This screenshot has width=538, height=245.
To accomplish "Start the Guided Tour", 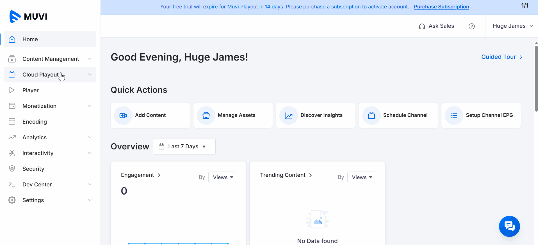I will coord(501,57).
